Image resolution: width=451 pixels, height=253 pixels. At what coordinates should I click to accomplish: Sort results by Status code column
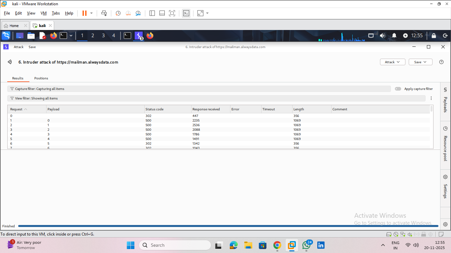tap(155, 109)
